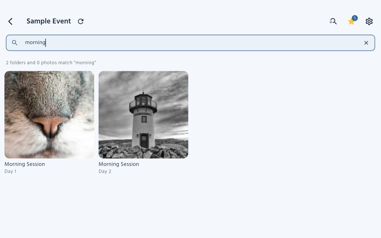Click the "Sample Event" title

pos(49,21)
